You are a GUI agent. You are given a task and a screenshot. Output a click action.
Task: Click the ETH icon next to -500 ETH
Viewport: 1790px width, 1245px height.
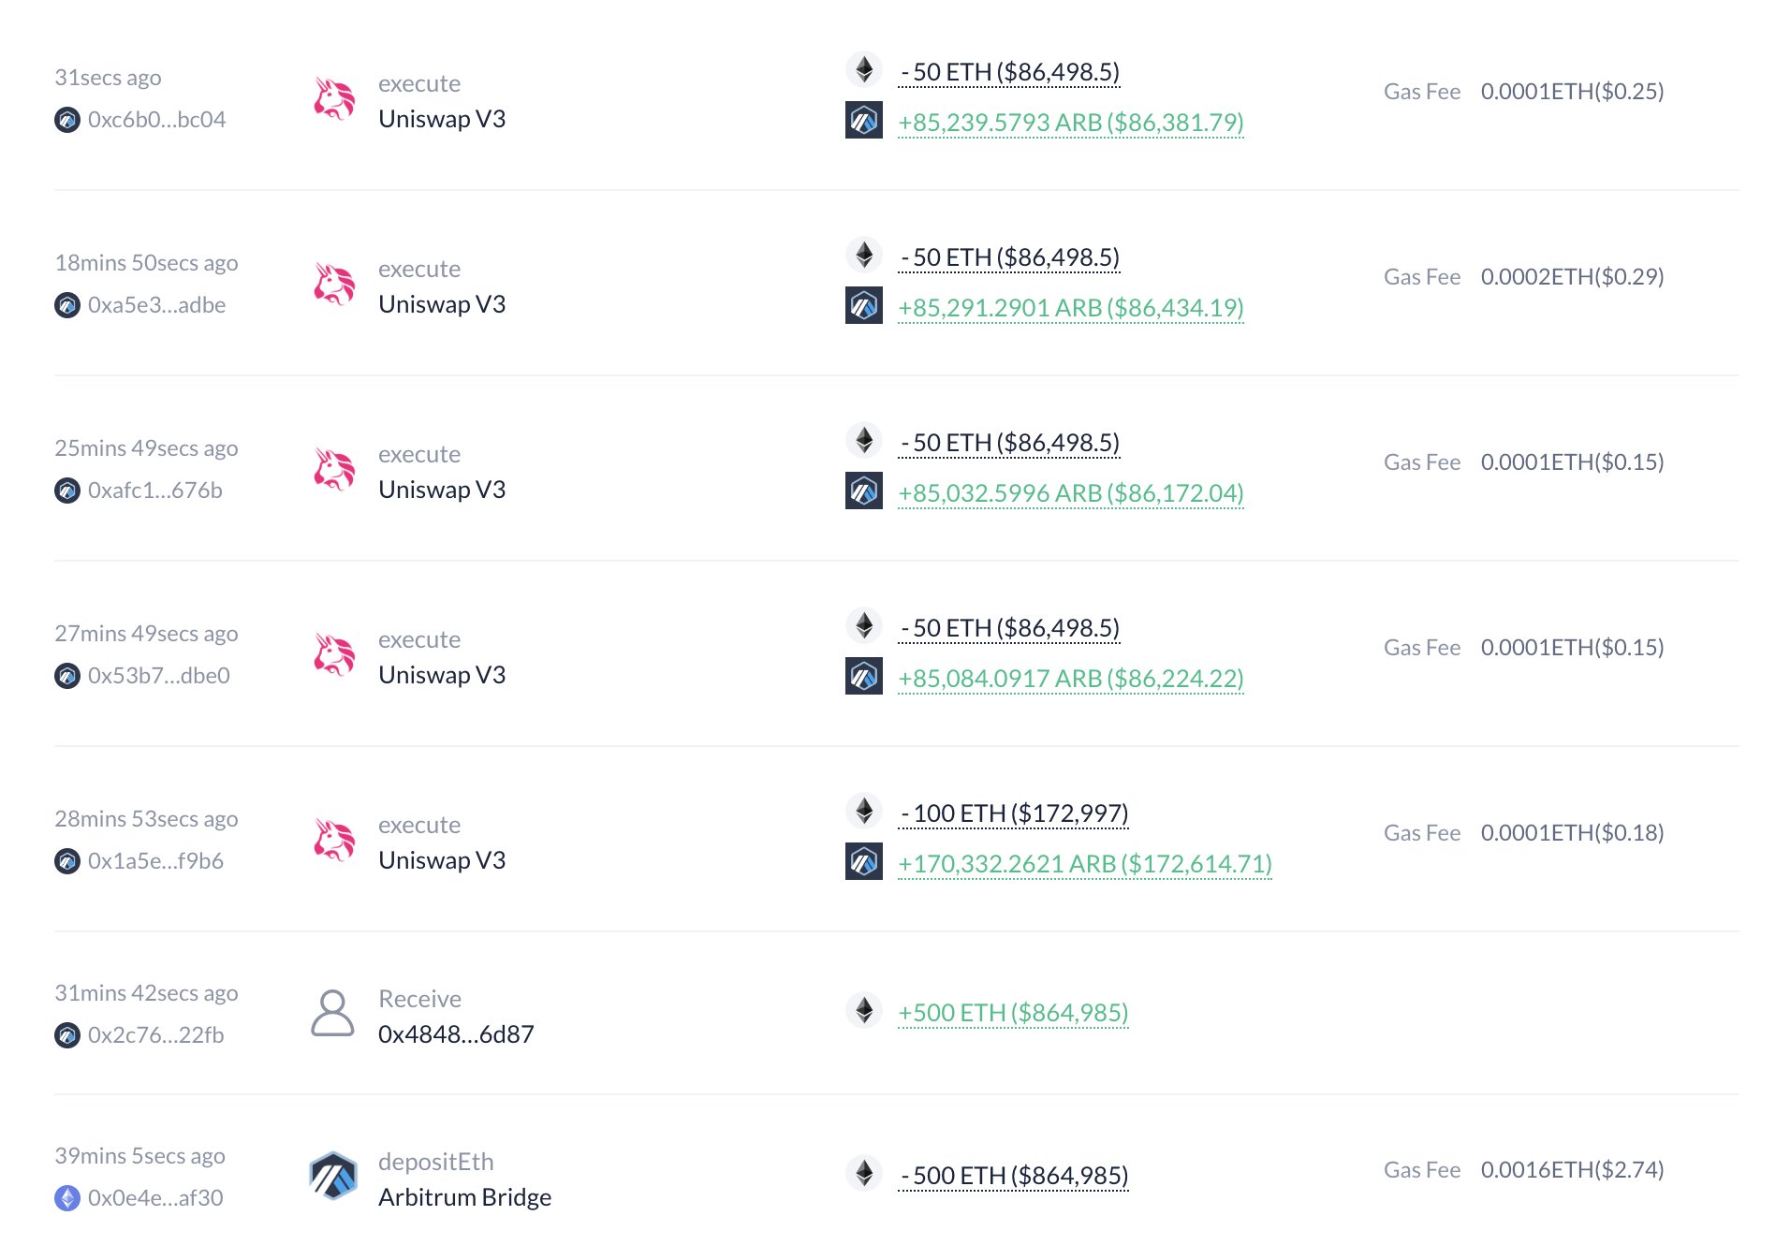864,1173
